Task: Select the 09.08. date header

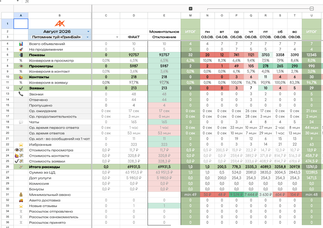Action: [x=295, y=37]
